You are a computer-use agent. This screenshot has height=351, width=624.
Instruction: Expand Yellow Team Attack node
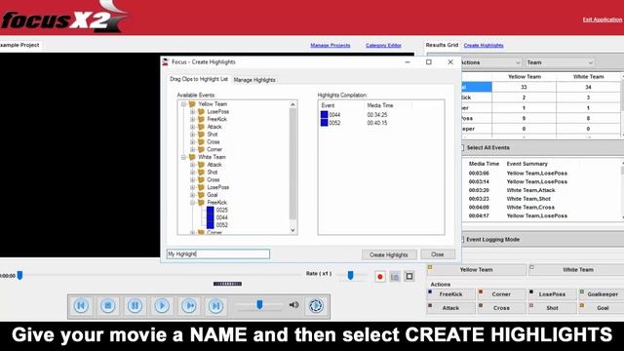click(x=193, y=127)
